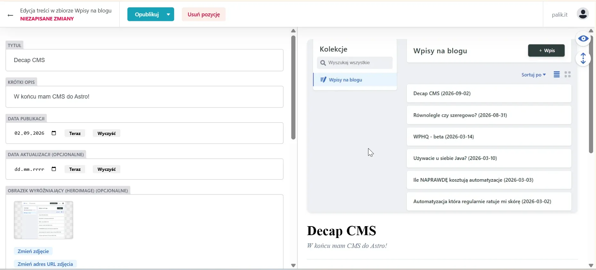Click the Wyszukaj wszystkie search box
Screen dimensions: 596x270
pyautogui.click(x=355, y=63)
